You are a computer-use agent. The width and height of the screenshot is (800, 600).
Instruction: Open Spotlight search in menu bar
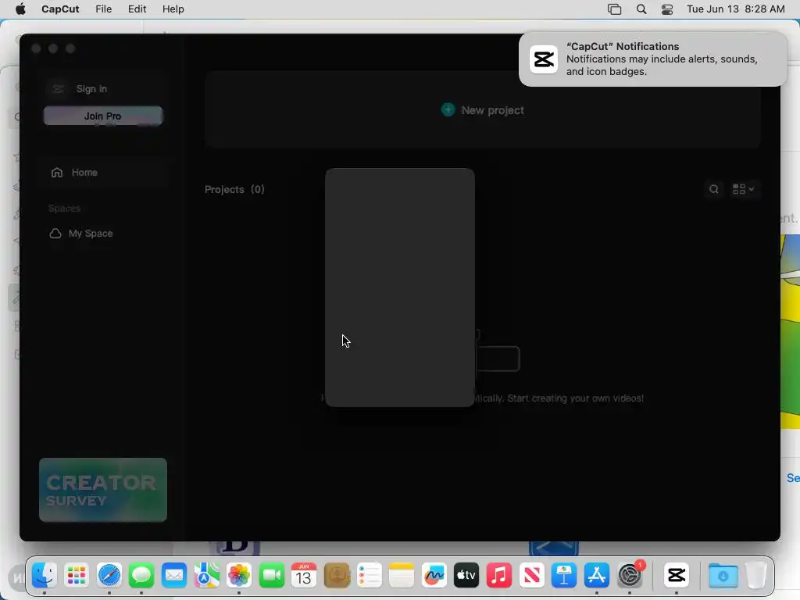[641, 9]
